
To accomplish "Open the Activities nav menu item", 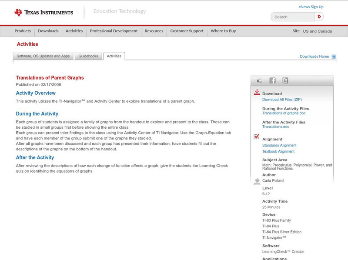I will point(74,31).
